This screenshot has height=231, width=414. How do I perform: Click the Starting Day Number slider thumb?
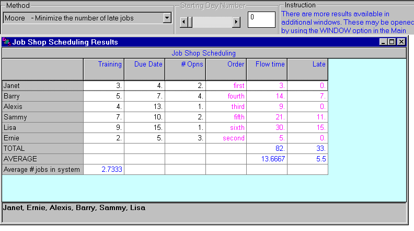point(190,22)
